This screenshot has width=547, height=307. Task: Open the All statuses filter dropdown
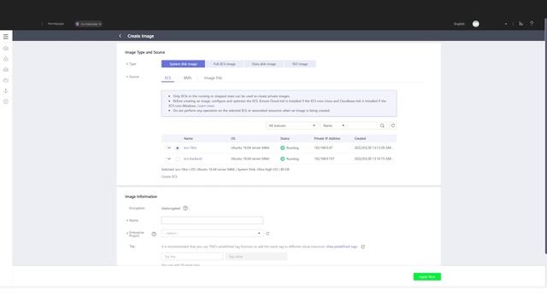coord(291,125)
